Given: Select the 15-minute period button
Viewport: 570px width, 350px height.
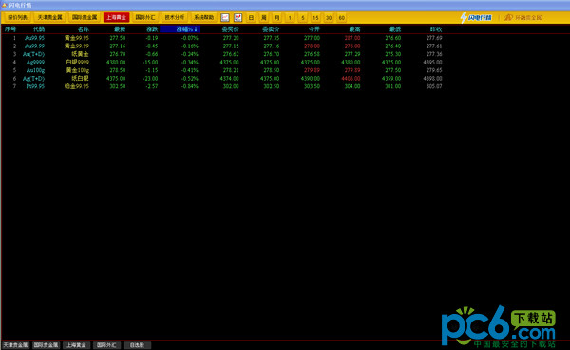Looking at the screenshot, I should (x=315, y=17).
